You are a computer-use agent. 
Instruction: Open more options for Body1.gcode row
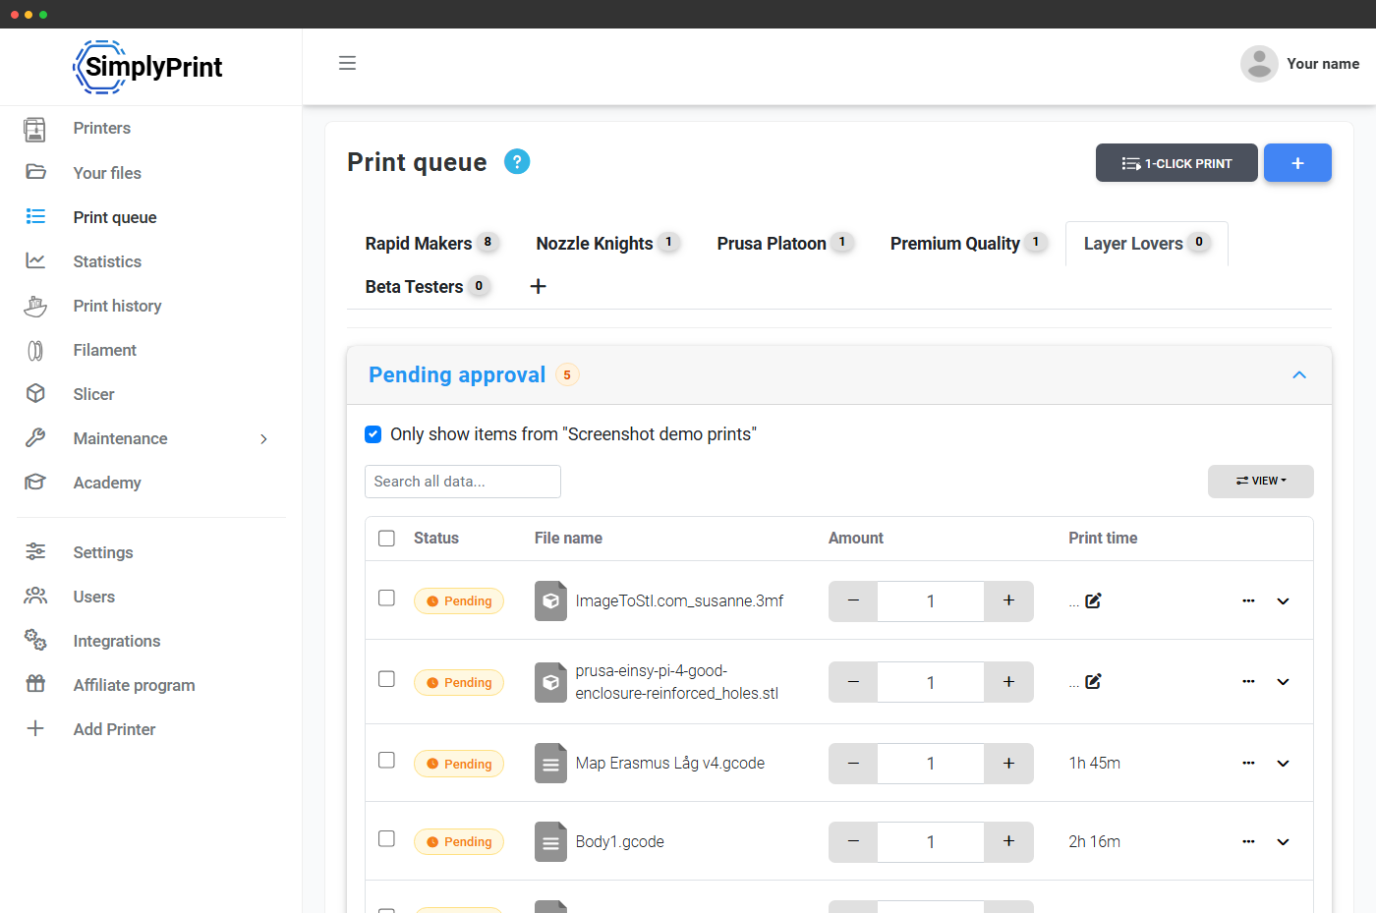1248,841
